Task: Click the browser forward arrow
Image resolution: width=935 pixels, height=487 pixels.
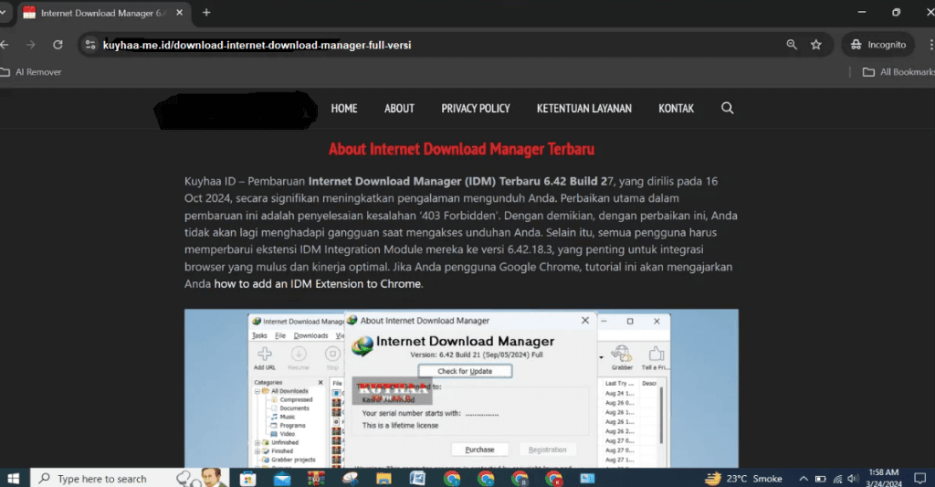Action: (30, 45)
